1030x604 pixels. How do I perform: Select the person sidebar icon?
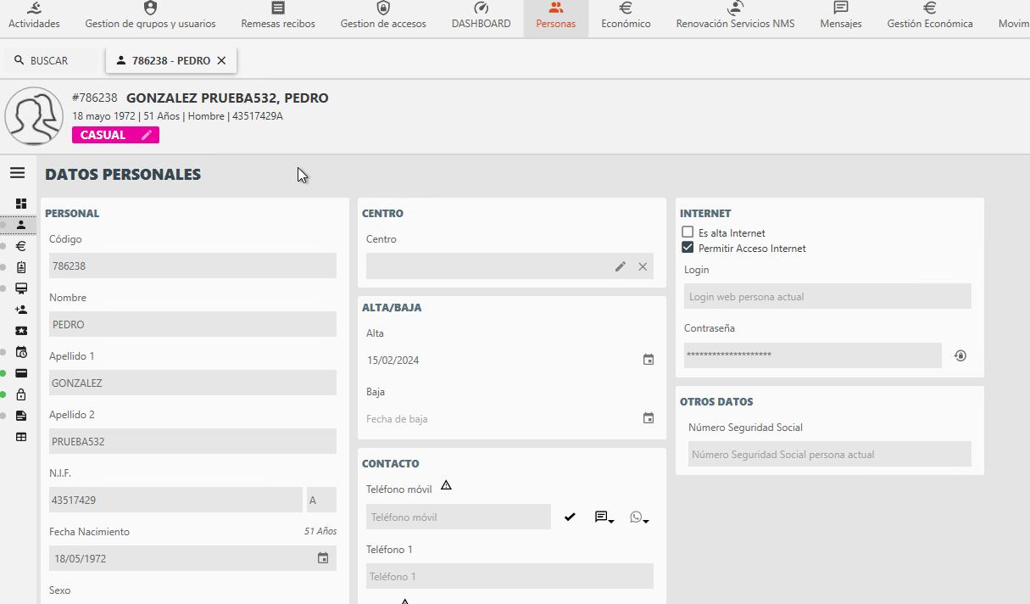pyautogui.click(x=21, y=225)
